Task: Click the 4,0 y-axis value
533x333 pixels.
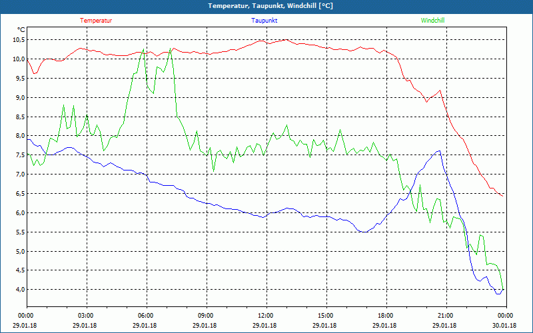Action: (21, 290)
